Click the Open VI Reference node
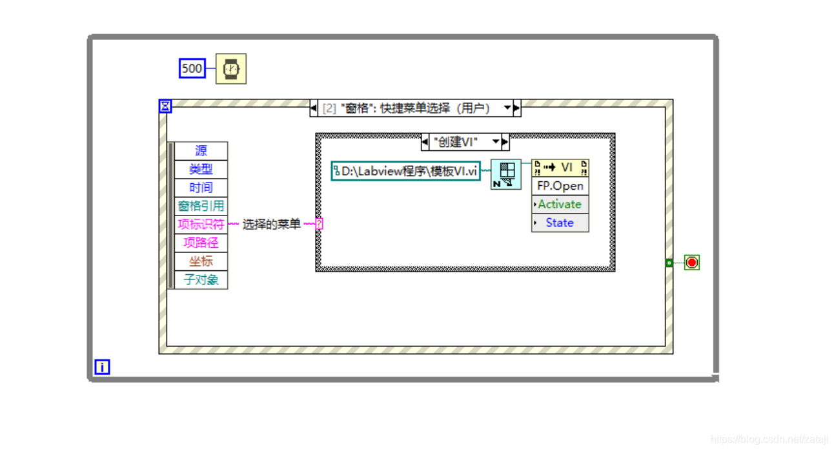Screen dimensions: 834x451 point(506,174)
